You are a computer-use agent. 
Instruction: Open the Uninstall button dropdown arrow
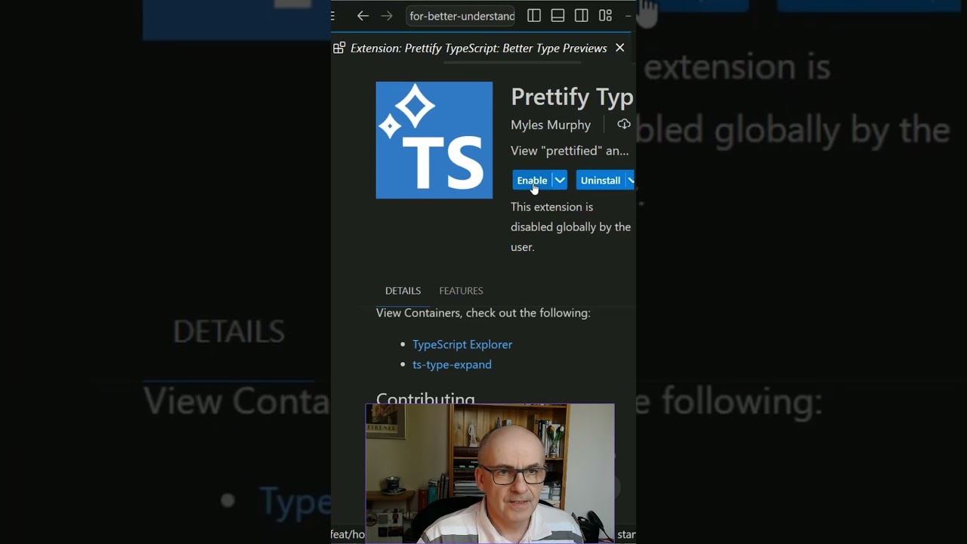click(x=631, y=180)
